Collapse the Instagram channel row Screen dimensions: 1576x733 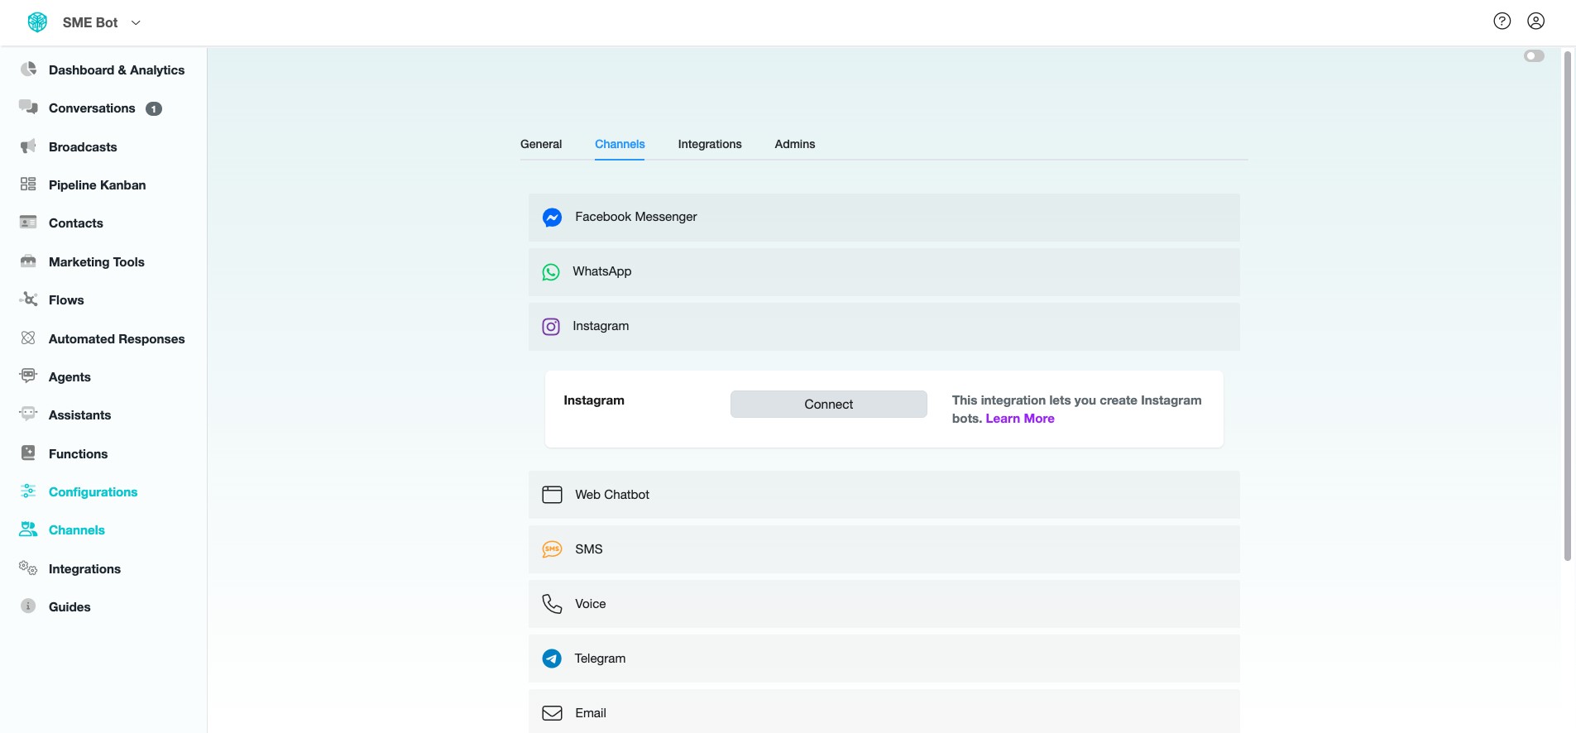[884, 327]
